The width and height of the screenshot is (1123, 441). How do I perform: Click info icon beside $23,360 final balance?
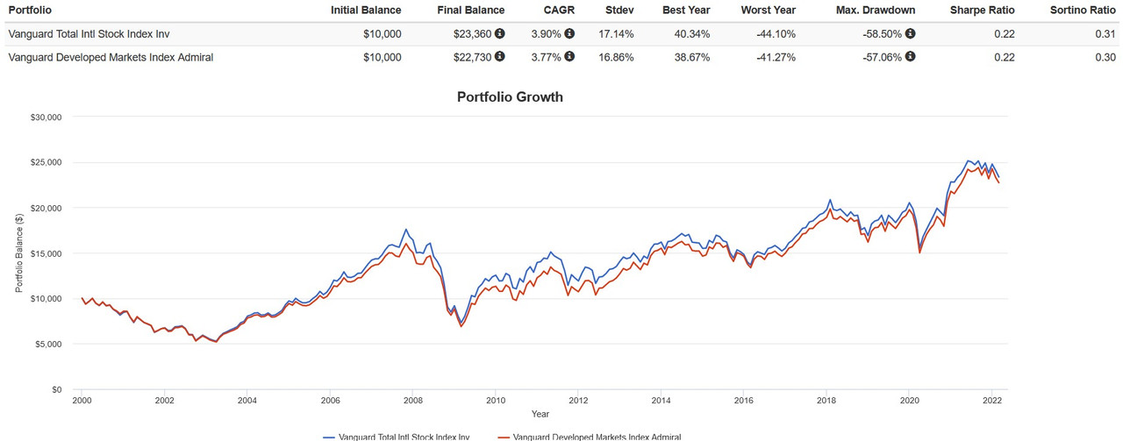point(500,34)
